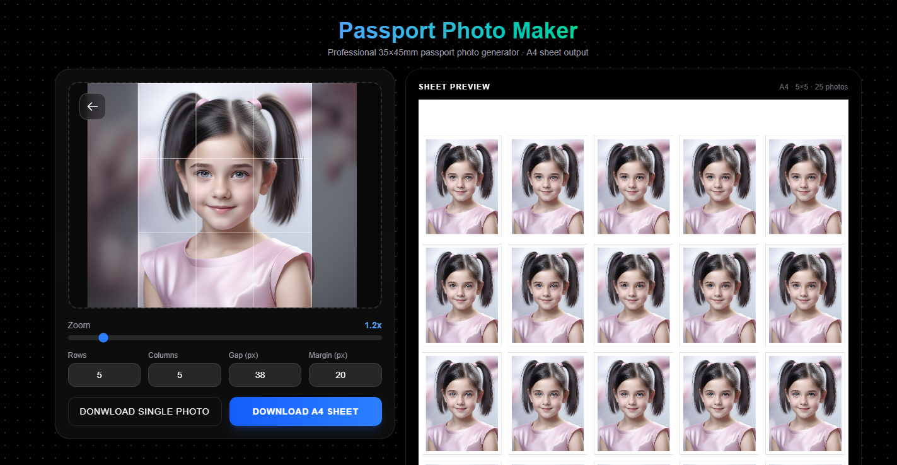Click the Zoom slider handle

pos(103,338)
